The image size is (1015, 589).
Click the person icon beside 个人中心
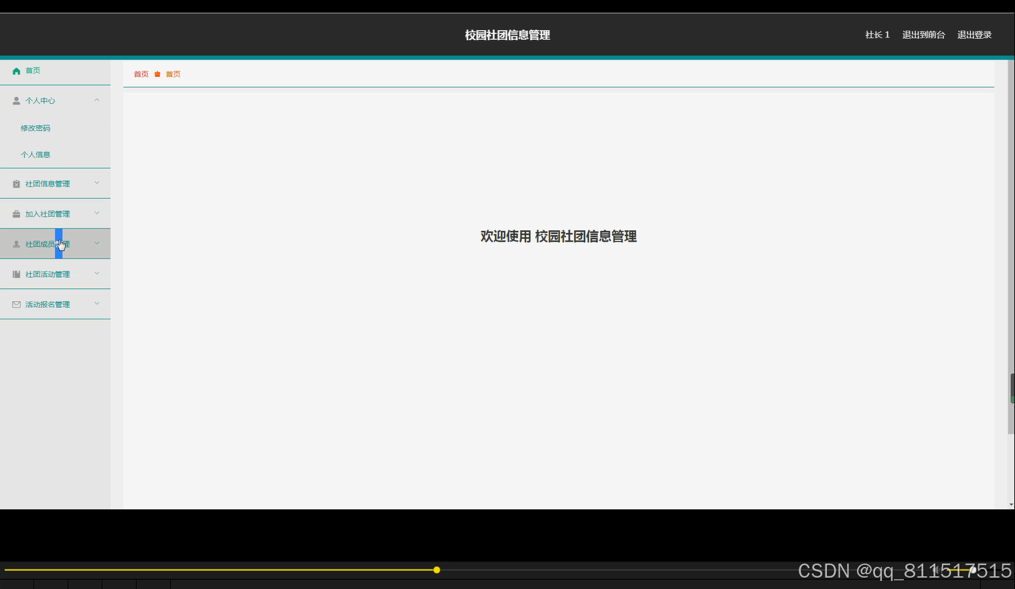click(x=16, y=101)
